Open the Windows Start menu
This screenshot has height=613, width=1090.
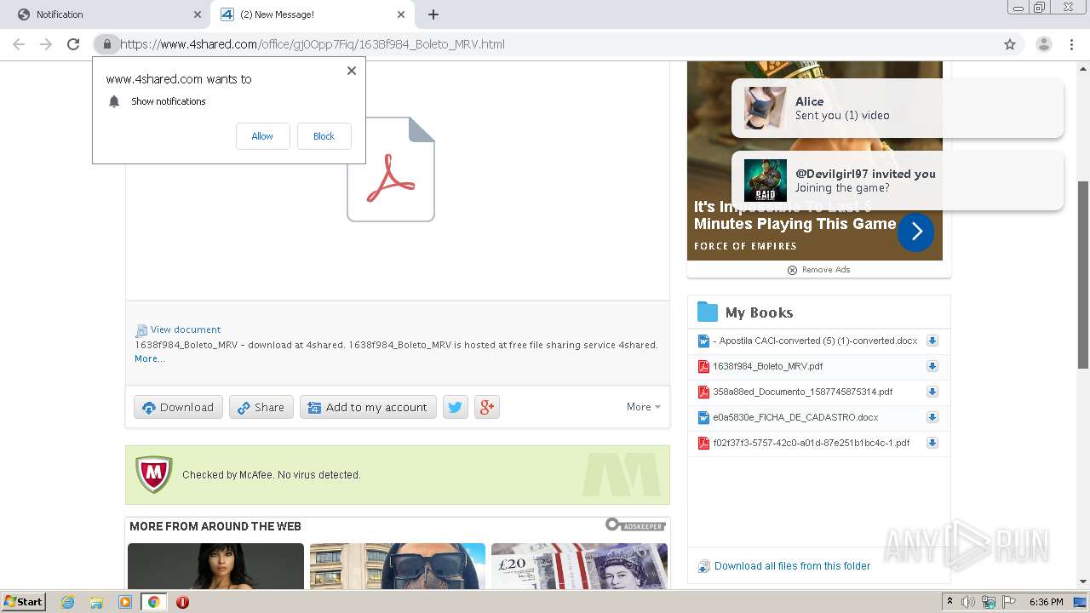(23, 601)
